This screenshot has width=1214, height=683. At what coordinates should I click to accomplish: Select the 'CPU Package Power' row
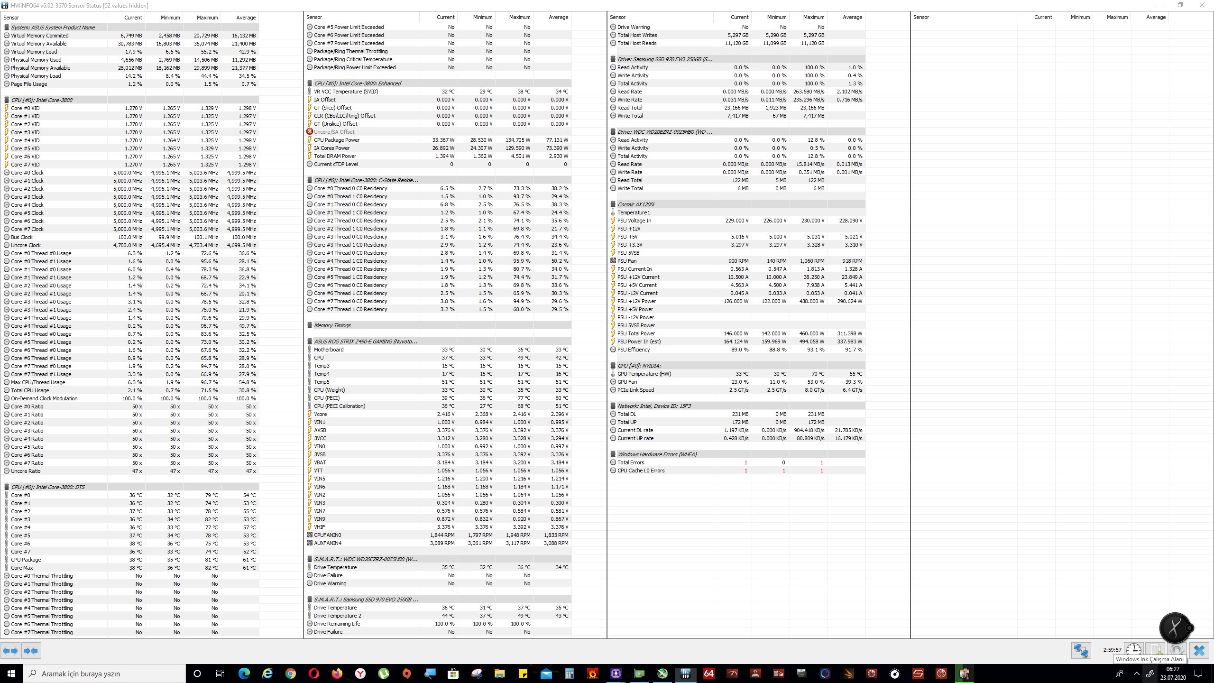(438, 140)
